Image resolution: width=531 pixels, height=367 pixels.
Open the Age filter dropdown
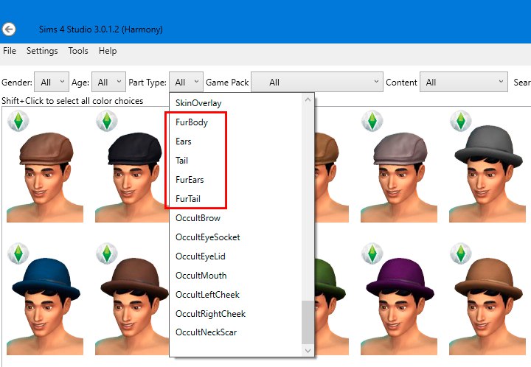pos(111,83)
